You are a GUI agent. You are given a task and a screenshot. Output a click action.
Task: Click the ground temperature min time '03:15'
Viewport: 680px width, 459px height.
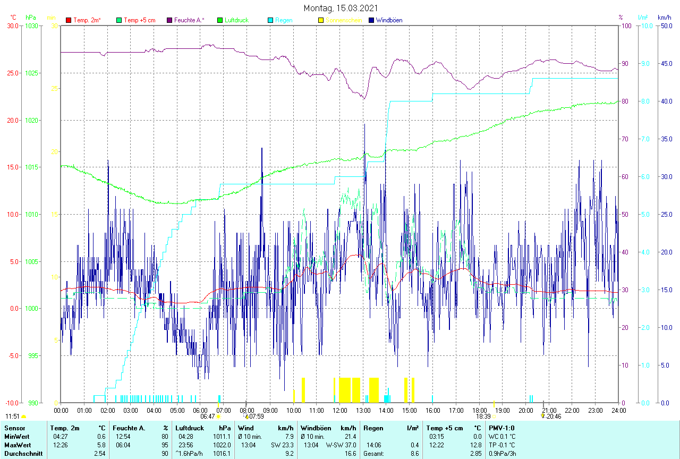pos(437,437)
